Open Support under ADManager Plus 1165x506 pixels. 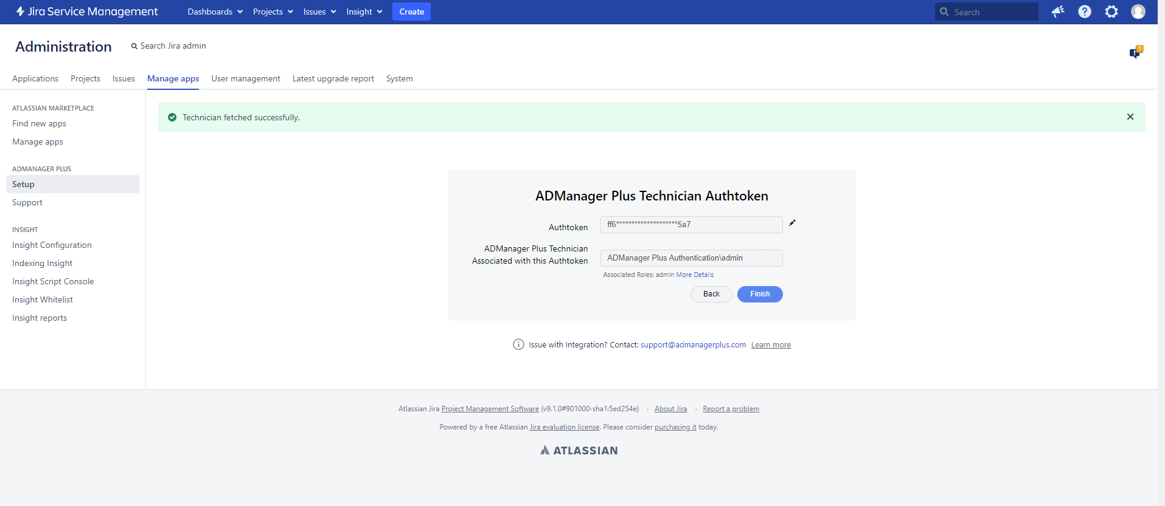27,202
